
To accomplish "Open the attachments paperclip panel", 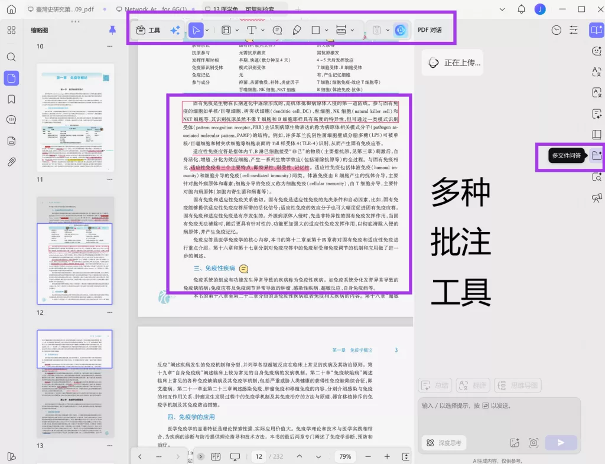I will (x=12, y=162).
